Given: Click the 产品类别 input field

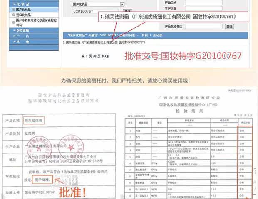Looking at the screenshot, I should pyautogui.click(x=203, y=2).
